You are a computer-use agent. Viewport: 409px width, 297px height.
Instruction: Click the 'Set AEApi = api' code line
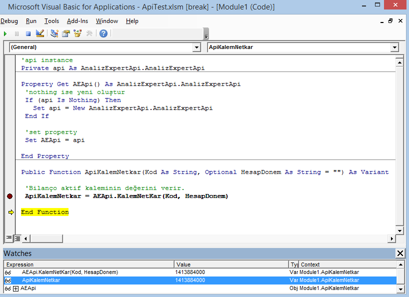coord(55,140)
